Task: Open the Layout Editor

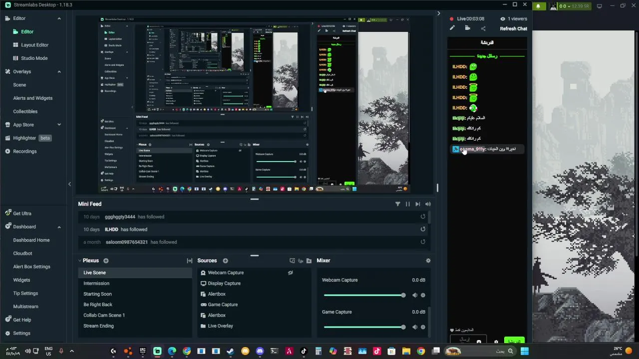Action: coord(34,45)
